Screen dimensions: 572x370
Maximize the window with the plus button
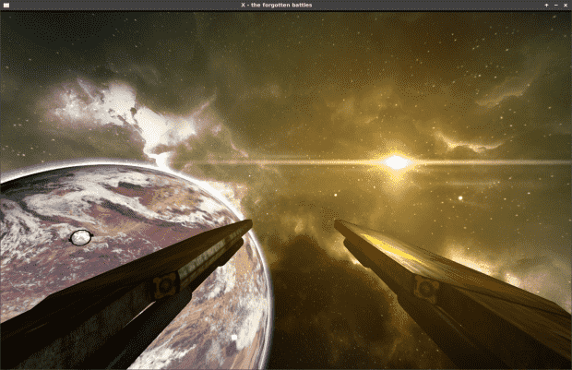pos(546,5)
